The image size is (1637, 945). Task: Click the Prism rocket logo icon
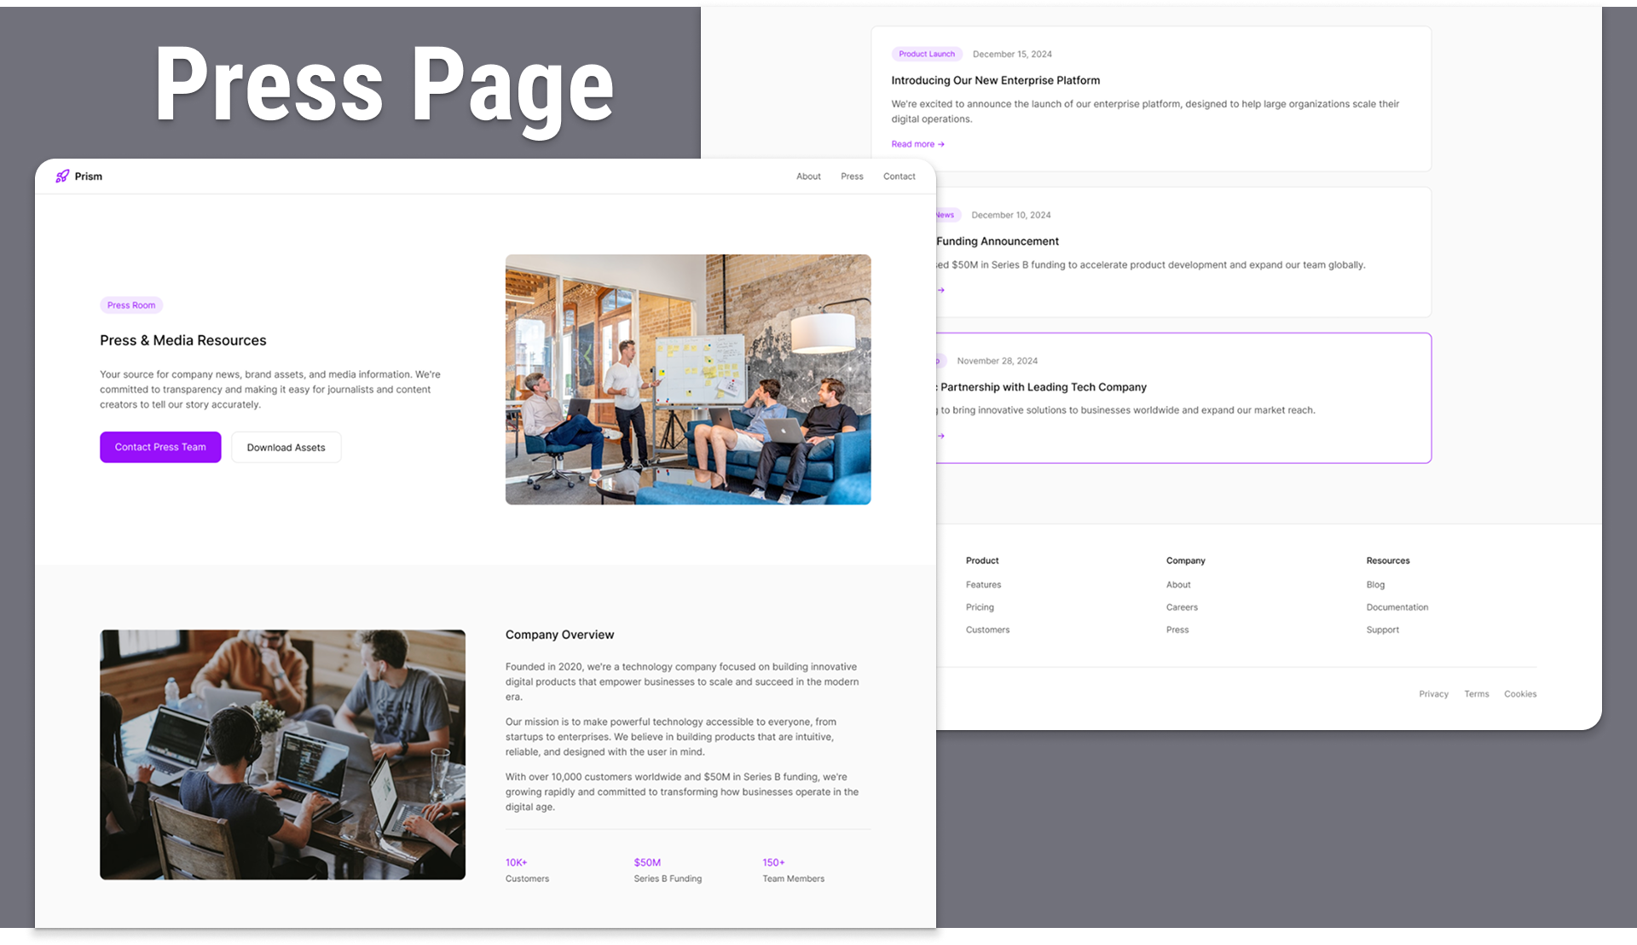62,177
